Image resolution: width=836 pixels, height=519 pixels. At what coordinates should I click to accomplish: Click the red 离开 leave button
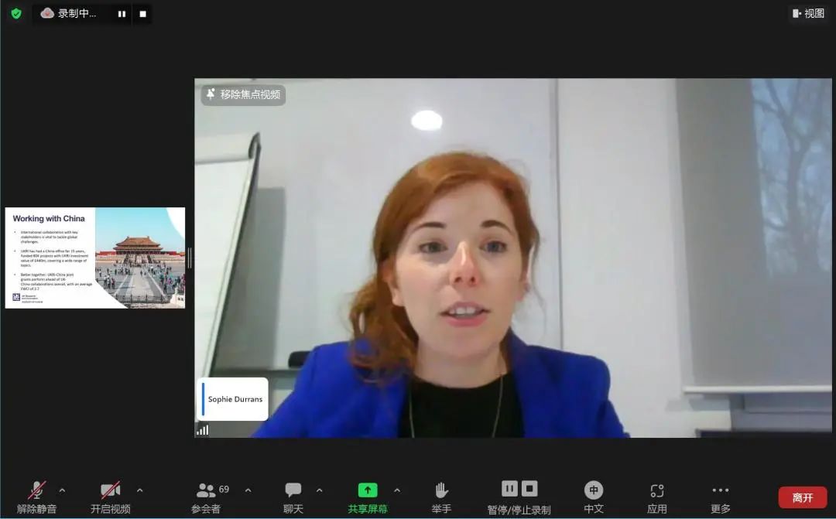coord(802,497)
